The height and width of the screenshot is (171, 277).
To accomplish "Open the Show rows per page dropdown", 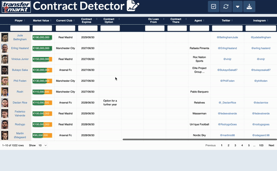I will click(x=42, y=145).
